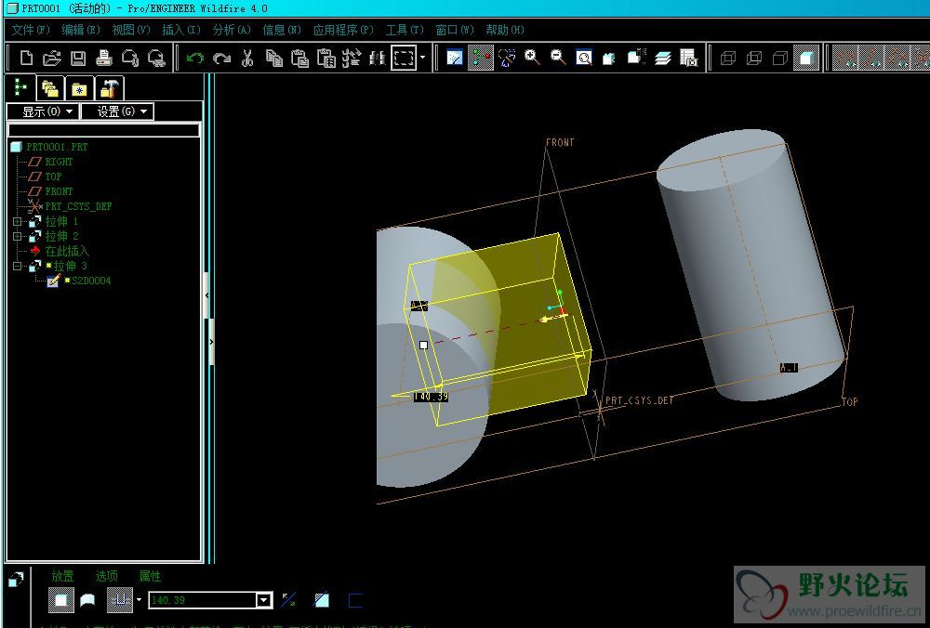Toggle datum points display
This screenshot has width=930, height=628.
(897, 58)
